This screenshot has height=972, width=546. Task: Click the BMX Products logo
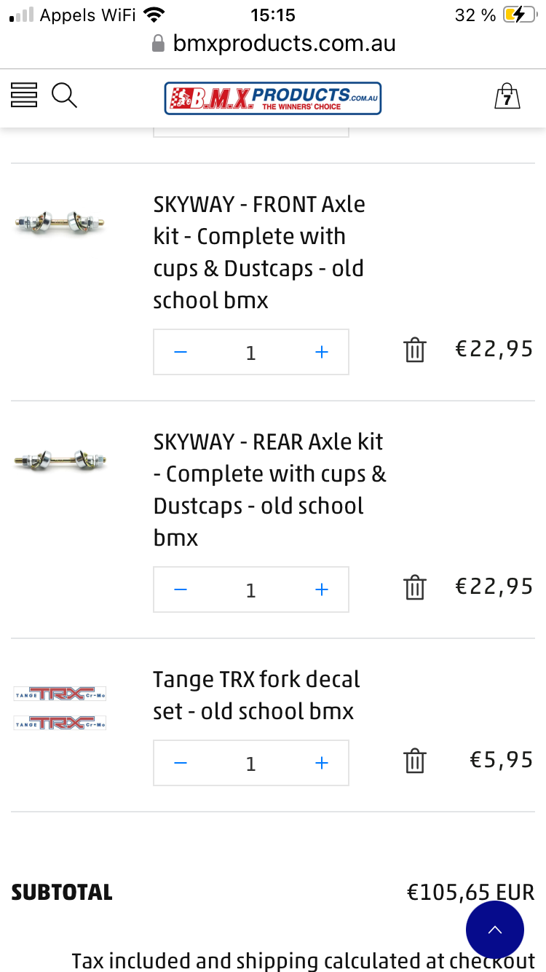[x=273, y=98]
